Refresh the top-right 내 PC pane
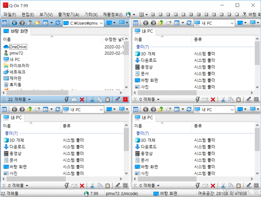261x197 pixels. click(x=189, y=23)
